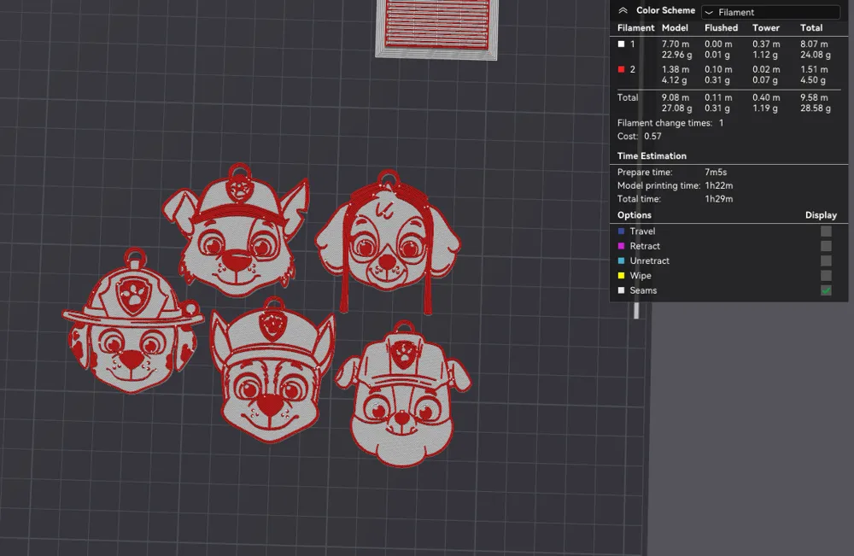Click the 'Total time:' row
Screen dimensions: 854x556
point(676,199)
